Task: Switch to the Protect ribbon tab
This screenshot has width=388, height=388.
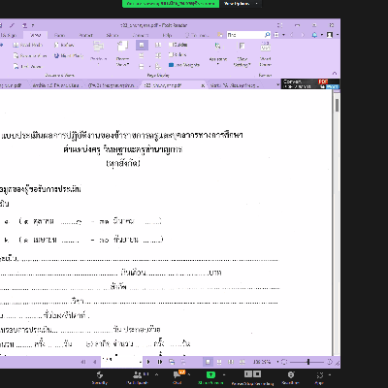Action: coord(85,35)
